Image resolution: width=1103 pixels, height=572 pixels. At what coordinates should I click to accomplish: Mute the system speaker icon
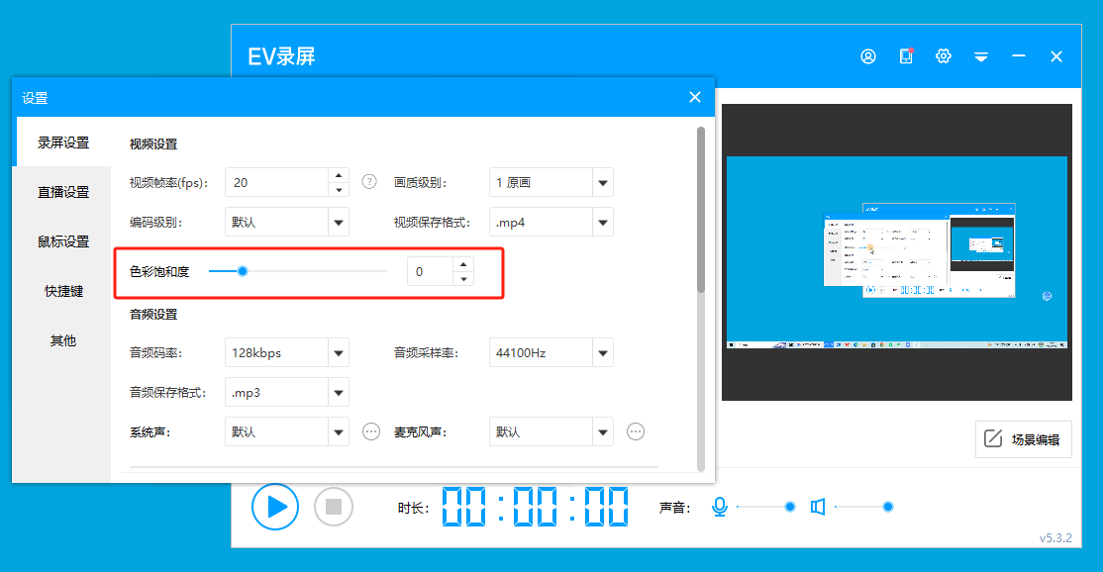(818, 507)
